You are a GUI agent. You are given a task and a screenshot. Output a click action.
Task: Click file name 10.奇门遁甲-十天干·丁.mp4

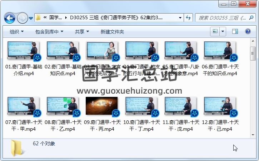point(141,126)
